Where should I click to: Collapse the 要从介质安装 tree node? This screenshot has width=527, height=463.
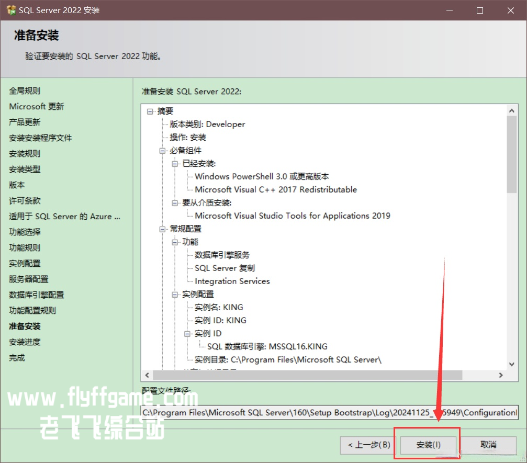click(x=175, y=203)
